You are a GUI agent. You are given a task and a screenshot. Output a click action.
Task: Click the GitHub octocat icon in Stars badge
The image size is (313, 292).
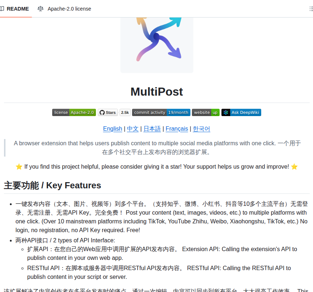coord(102,112)
